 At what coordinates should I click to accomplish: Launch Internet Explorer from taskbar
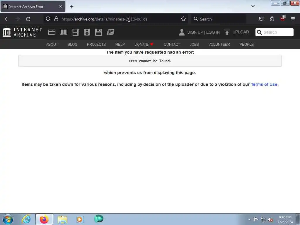pyautogui.click(x=26, y=219)
